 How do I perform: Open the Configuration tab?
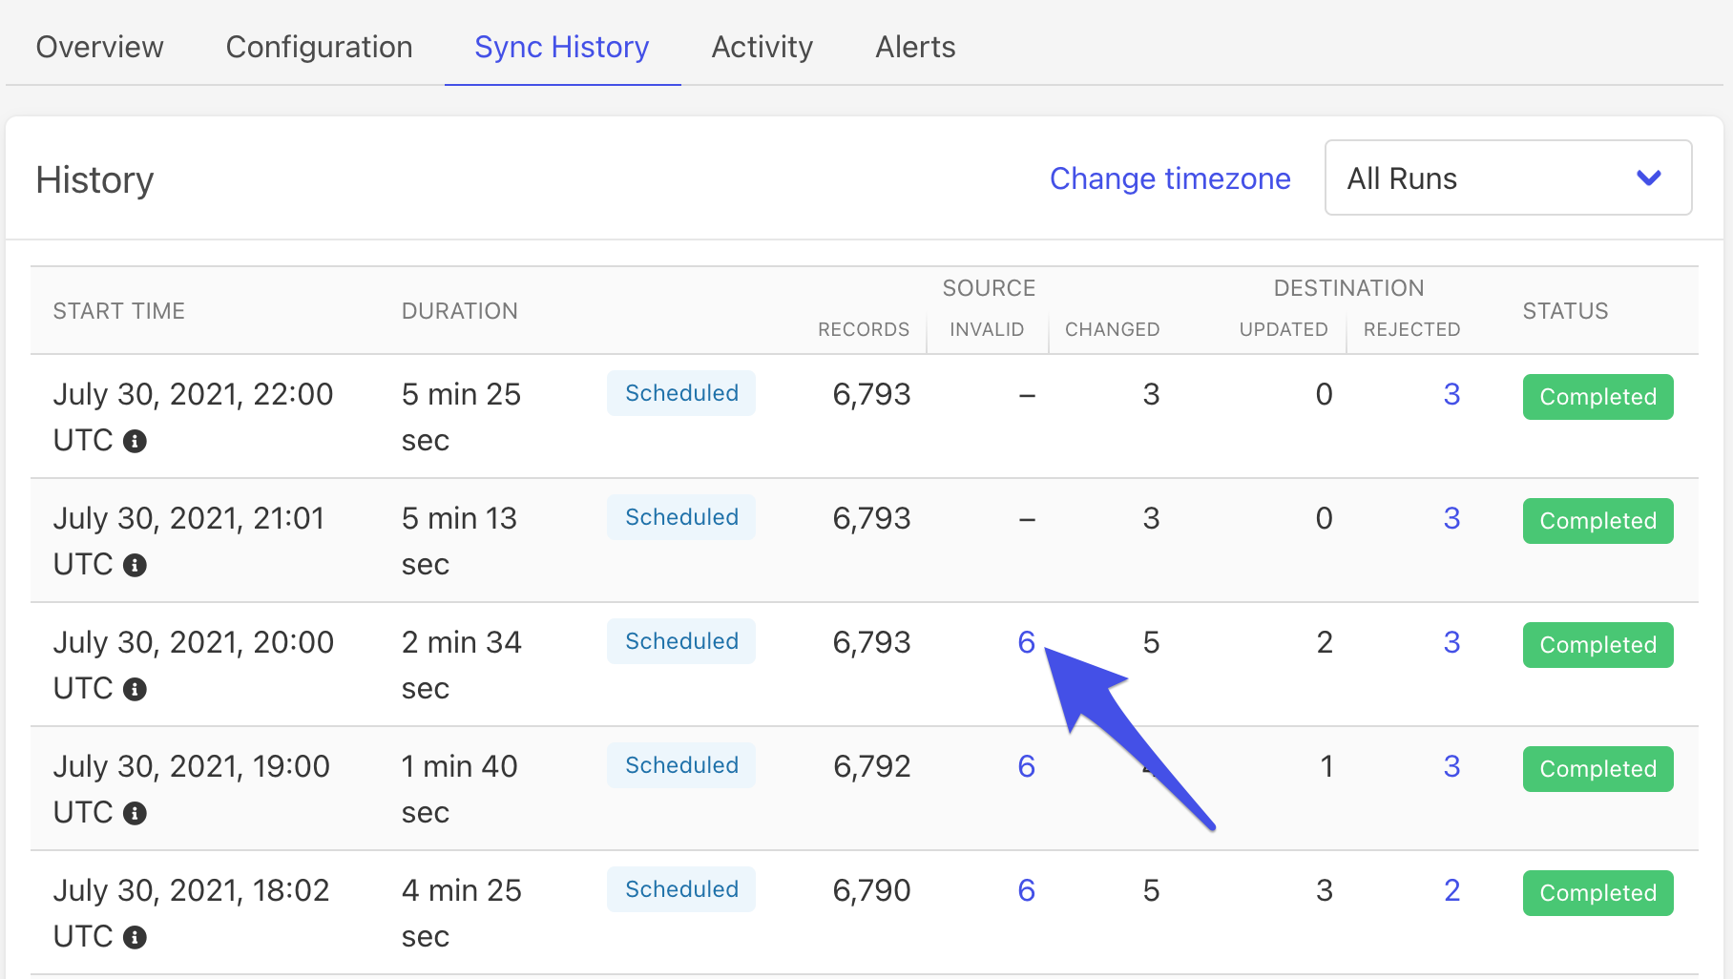(x=319, y=47)
